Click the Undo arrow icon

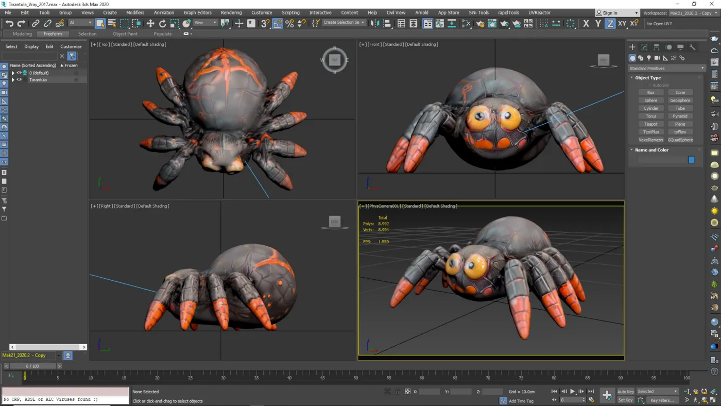click(9, 23)
